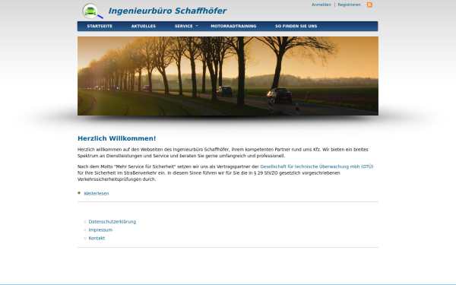Click the paragraph beginning 'Herzlich willkommen auf den Webseiten'
The image size is (456, 285).
click(x=223, y=153)
